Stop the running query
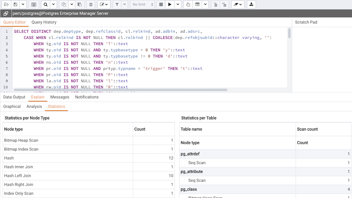 161,5
